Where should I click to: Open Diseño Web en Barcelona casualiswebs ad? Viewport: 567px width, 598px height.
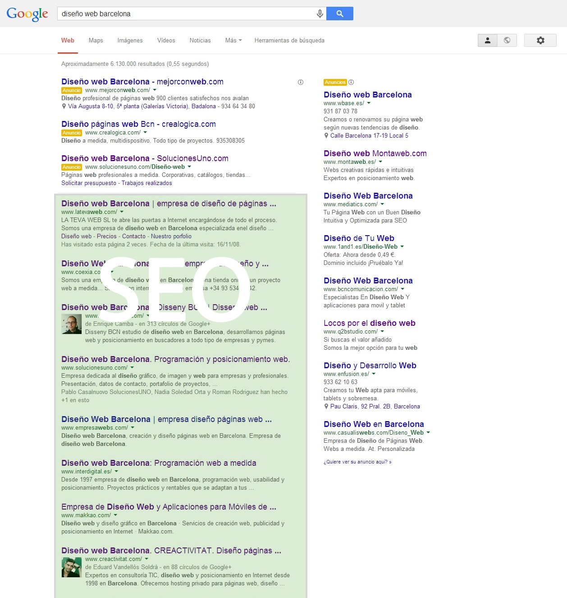point(374,424)
